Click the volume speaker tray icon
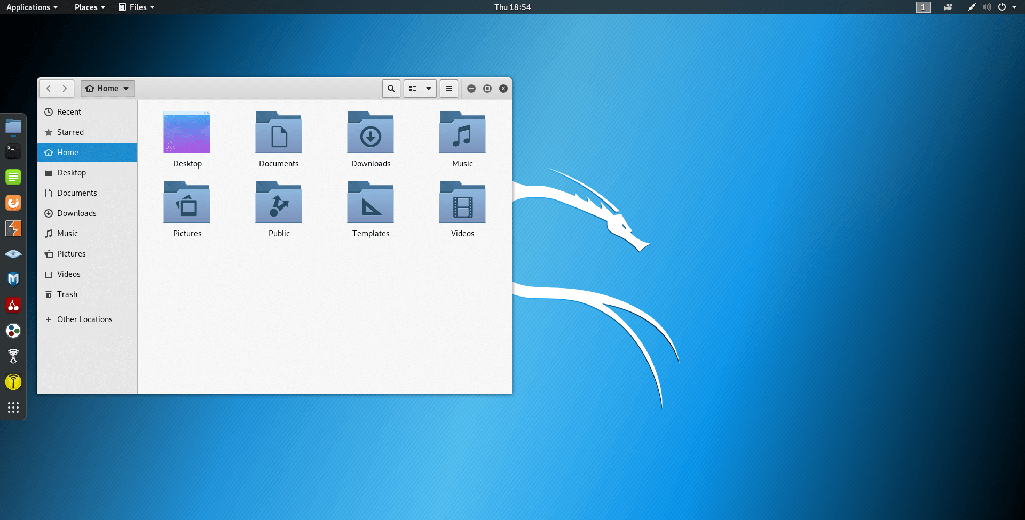 (x=987, y=7)
